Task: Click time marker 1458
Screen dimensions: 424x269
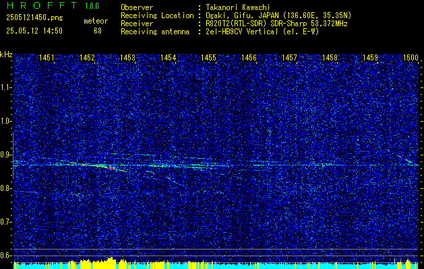Action: point(330,57)
